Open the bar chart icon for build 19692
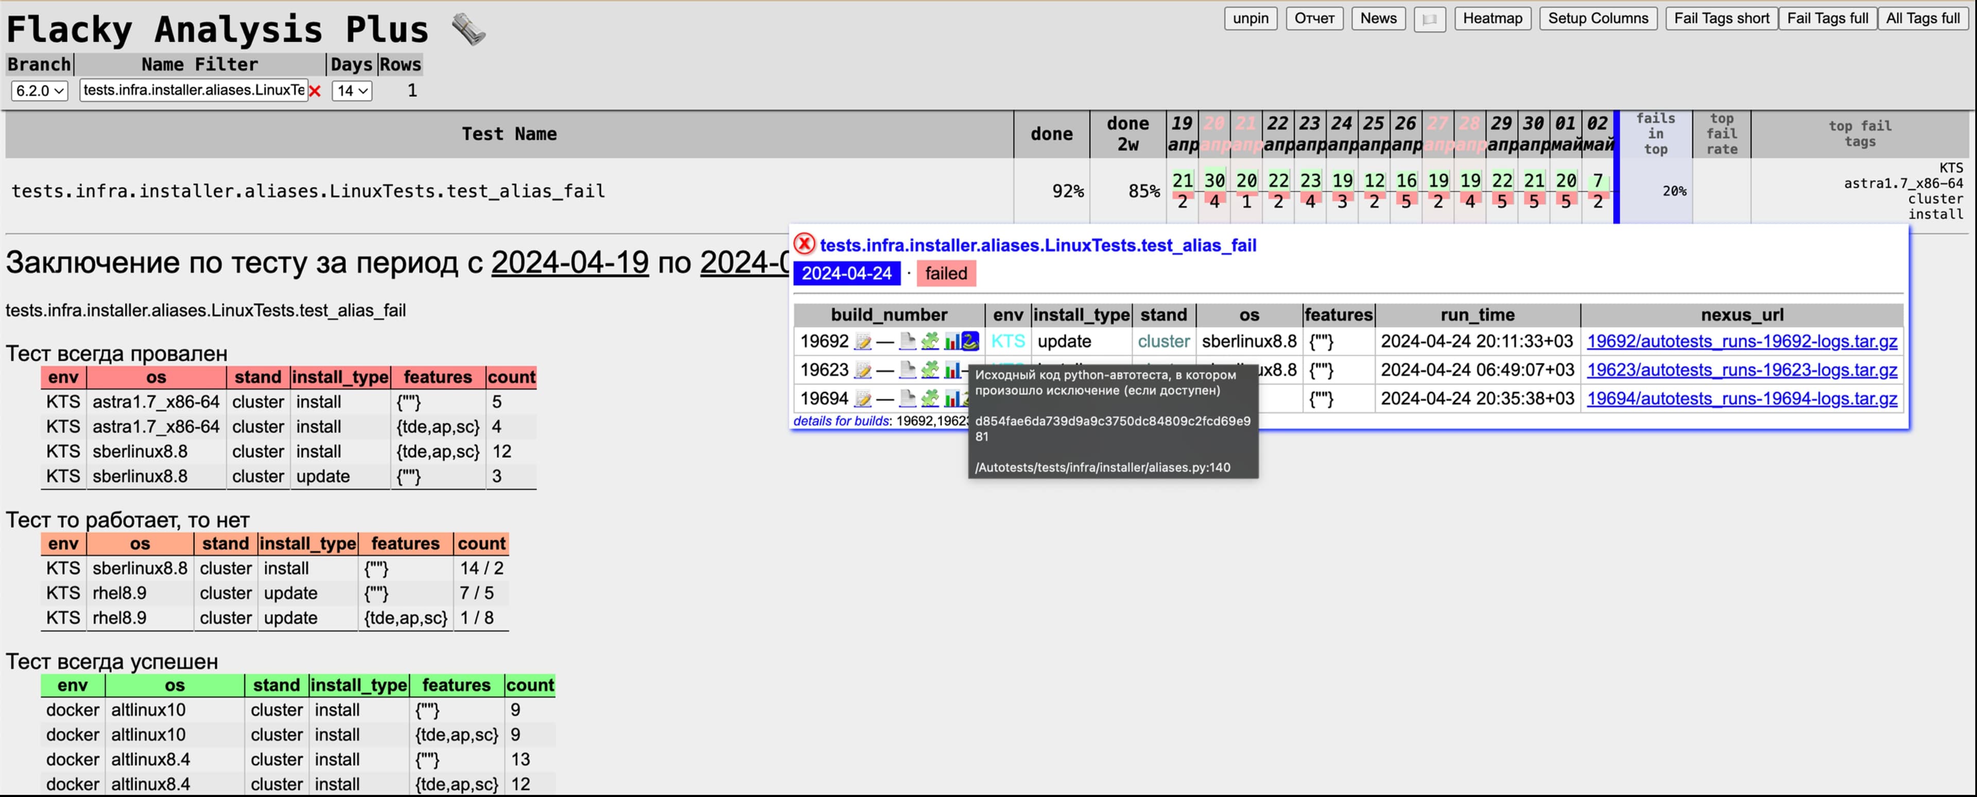 pos(951,342)
